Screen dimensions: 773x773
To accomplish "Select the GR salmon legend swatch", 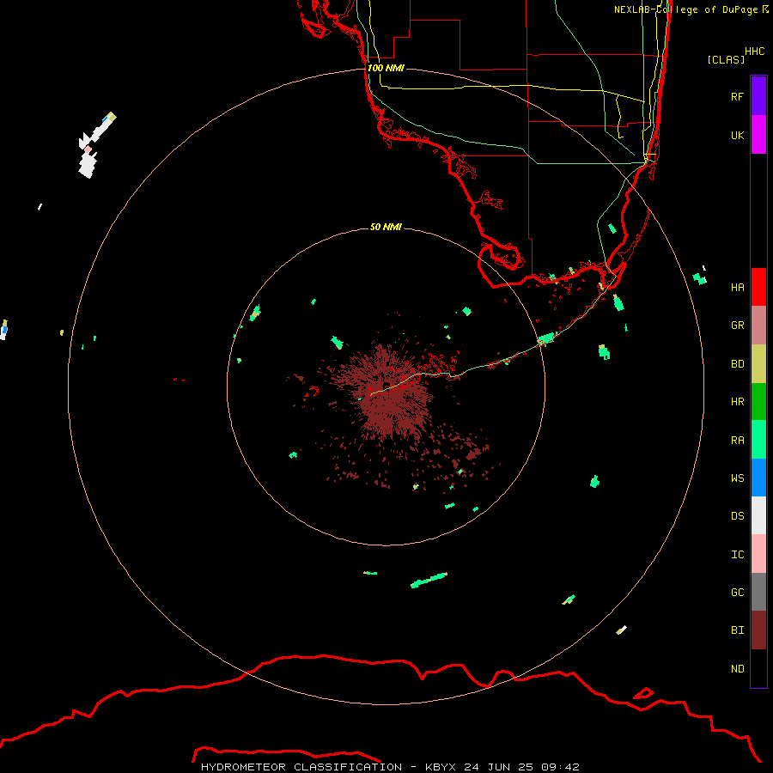I will (x=758, y=326).
